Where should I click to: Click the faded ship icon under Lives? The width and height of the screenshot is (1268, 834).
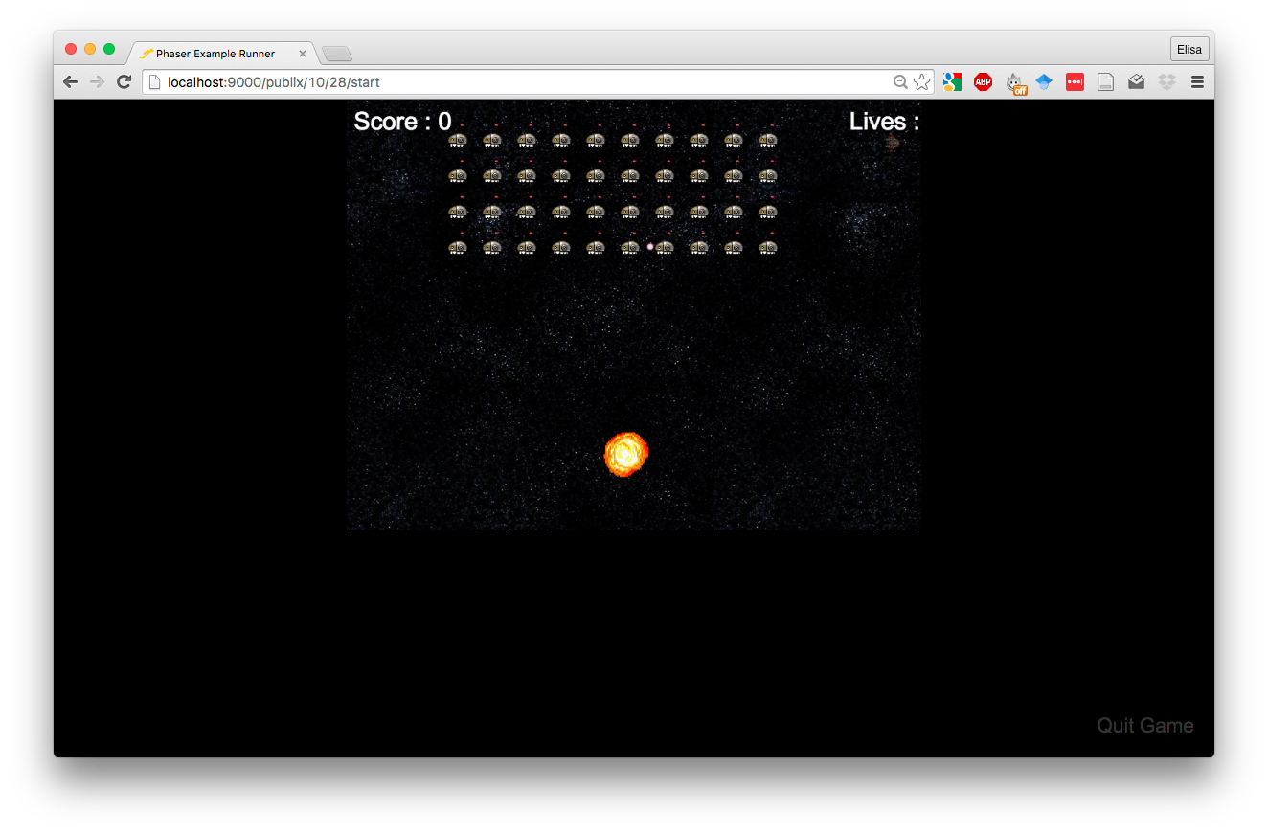[892, 144]
